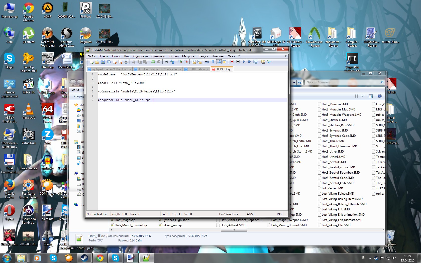Select the AIMP desktop shortcut
This screenshot has width=421, height=263.
pos(47,10)
